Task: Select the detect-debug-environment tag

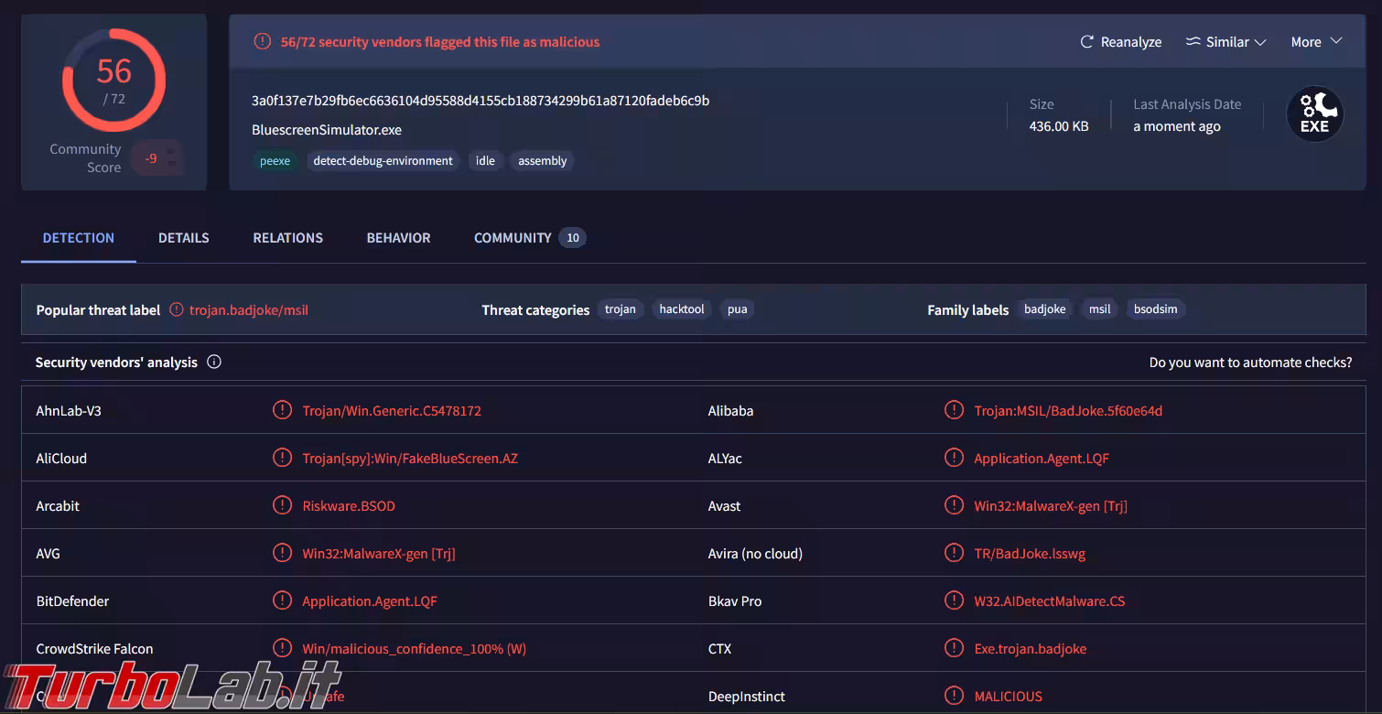Action: tap(383, 161)
